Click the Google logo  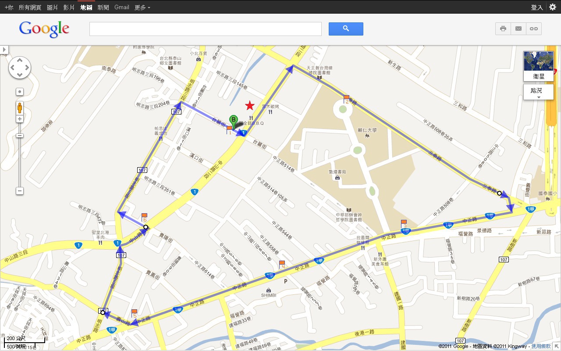click(x=44, y=29)
